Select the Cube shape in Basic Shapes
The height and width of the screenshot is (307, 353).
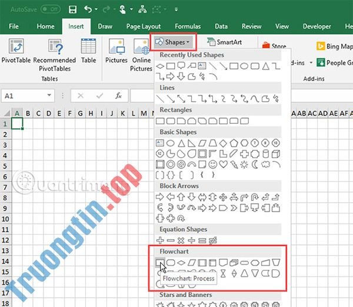[276, 154]
